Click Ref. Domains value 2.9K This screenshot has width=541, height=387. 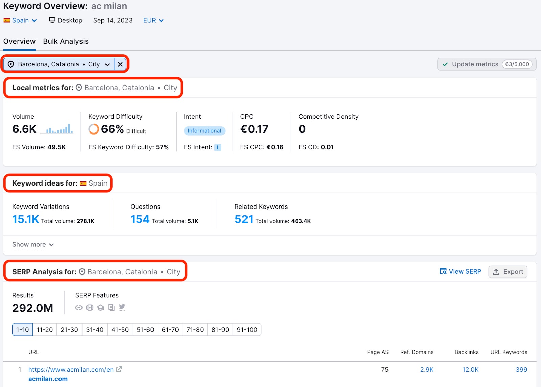(x=427, y=370)
